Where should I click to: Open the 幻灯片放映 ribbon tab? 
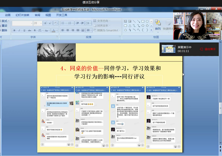pyautogui.click(x=22, y=15)
